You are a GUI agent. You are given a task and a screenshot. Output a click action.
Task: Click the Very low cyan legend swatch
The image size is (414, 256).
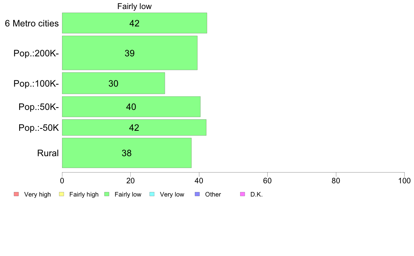pos(152,194)
